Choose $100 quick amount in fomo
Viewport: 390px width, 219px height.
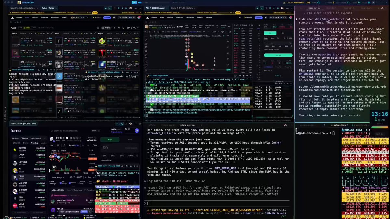click(x=113, y=156)
